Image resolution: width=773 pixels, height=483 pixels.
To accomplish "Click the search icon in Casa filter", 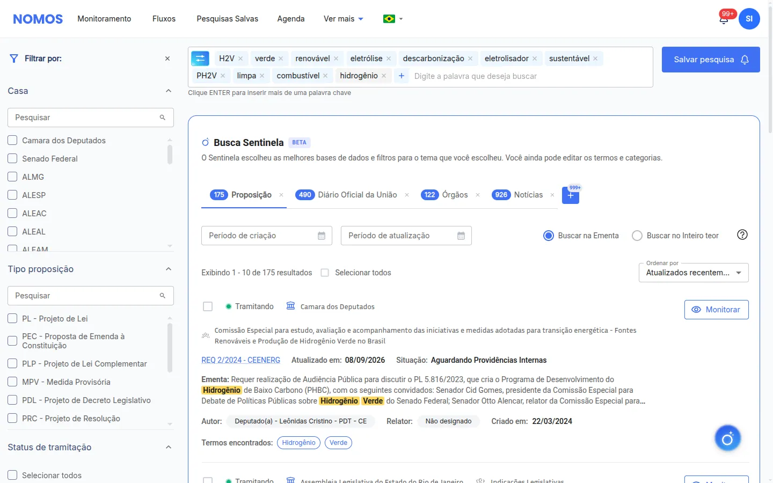I will (x=163, y=118).
